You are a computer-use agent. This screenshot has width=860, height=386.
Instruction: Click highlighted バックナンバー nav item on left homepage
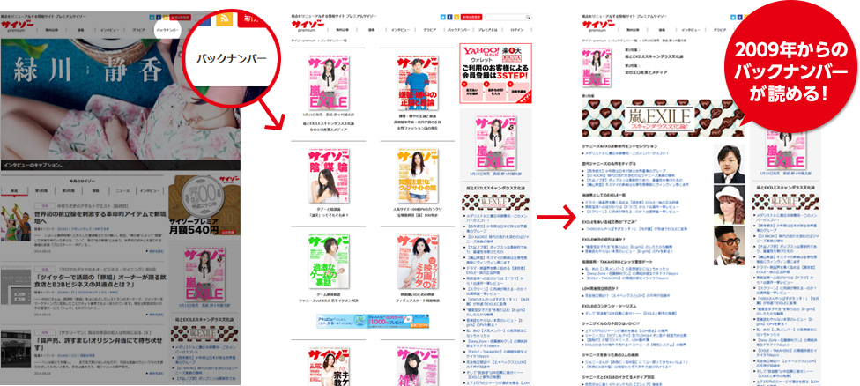(x=167, y=31)
